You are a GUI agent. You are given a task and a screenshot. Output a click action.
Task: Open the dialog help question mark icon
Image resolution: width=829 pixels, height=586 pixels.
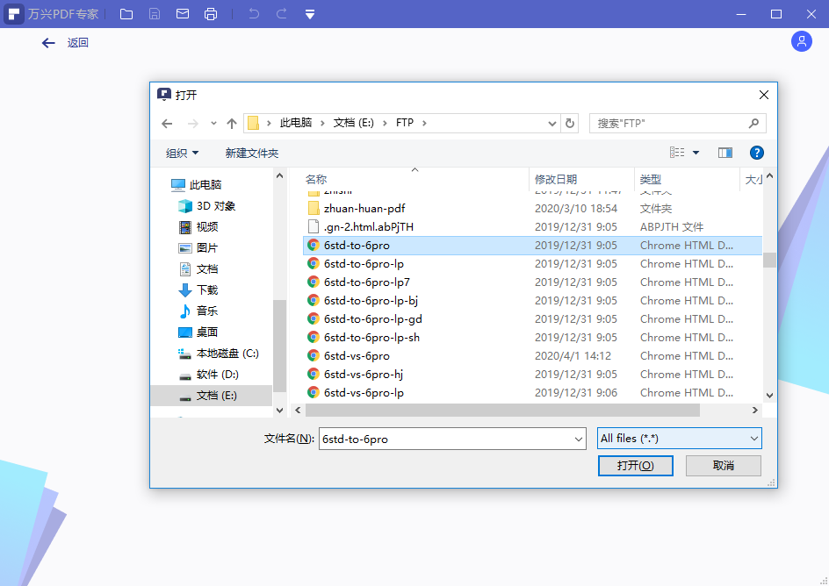coord(756,153)
